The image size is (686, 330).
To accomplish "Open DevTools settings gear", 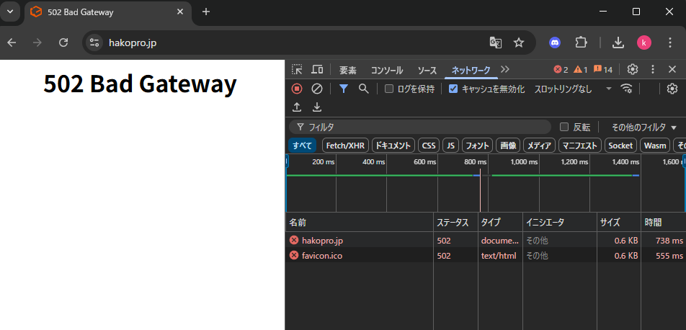I will coord(632,69).
